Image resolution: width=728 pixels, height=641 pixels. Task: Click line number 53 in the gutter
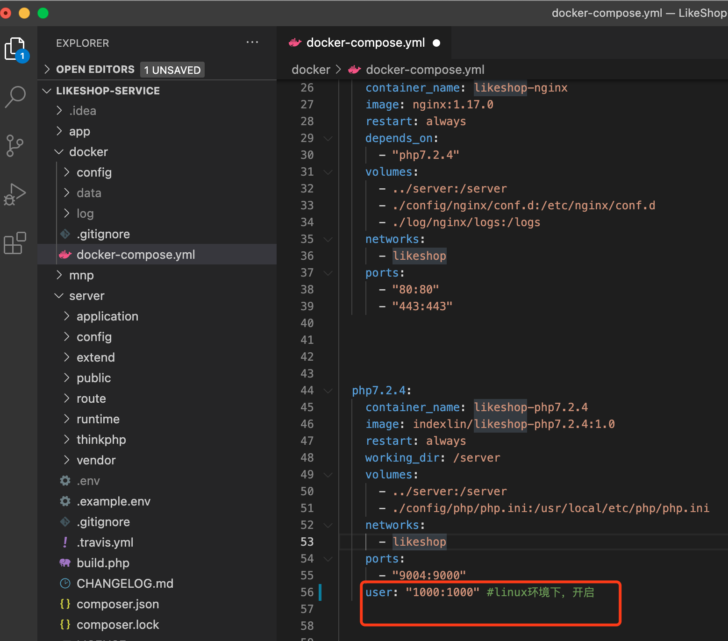307,542
